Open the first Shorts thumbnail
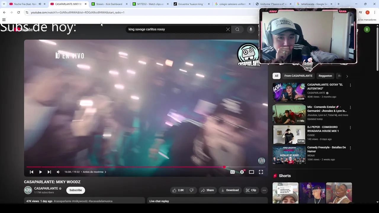The height and width of the screenshot is (213, 379). (x=285, y=193)
